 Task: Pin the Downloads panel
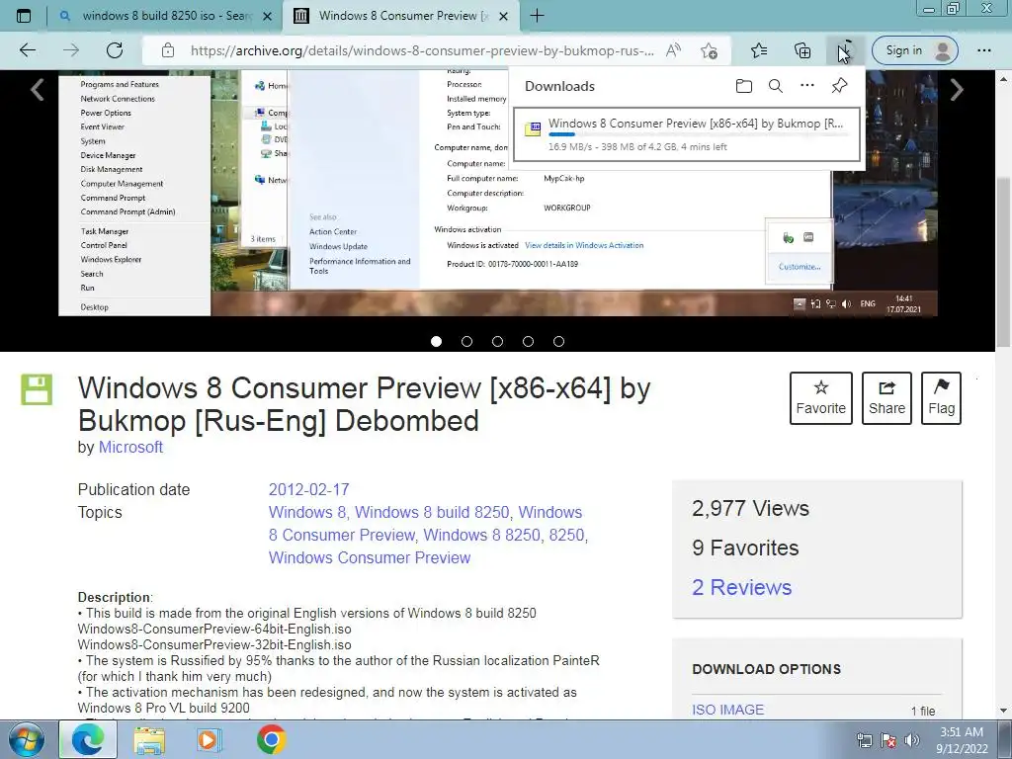[839, 86]
